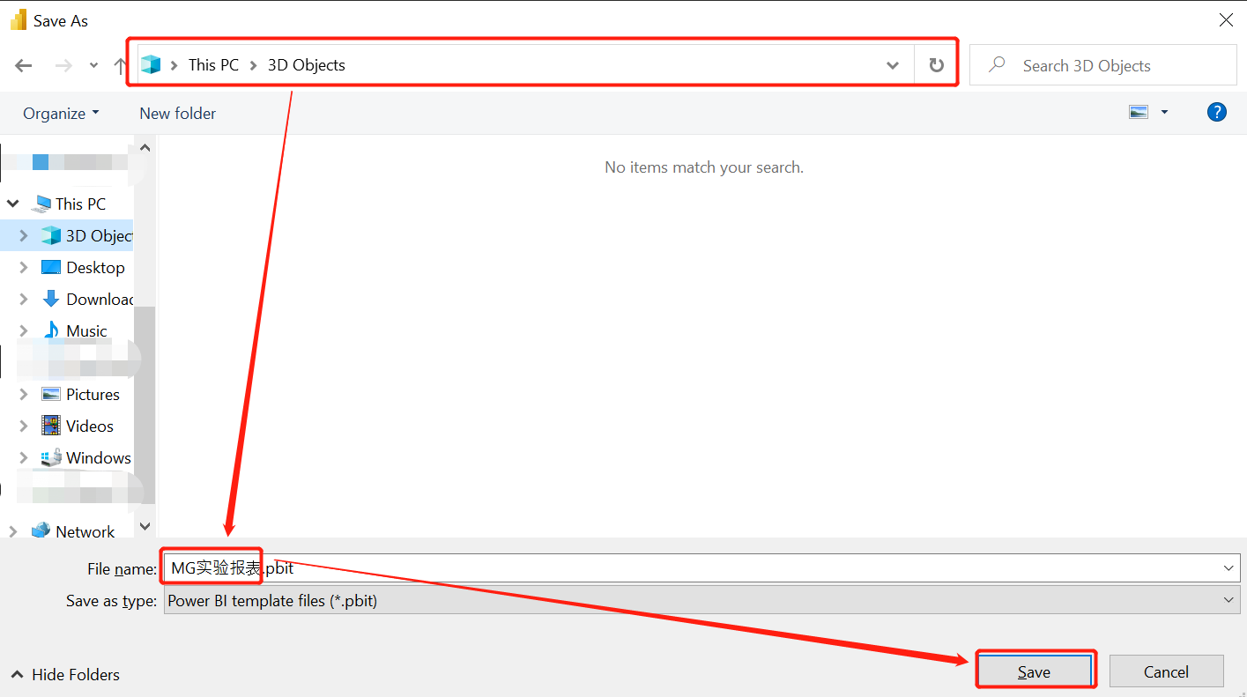The image size is (1247, 697).
Task: Click the Cancel button
Action: 1166,671
